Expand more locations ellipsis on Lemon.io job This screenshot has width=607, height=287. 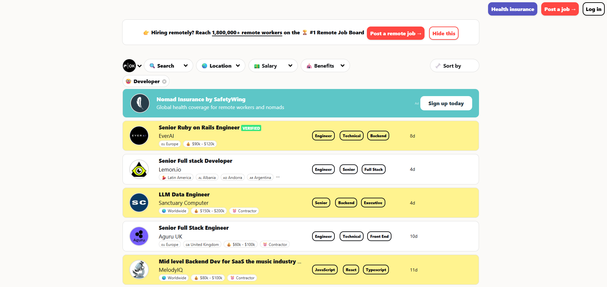click(278, 177)
